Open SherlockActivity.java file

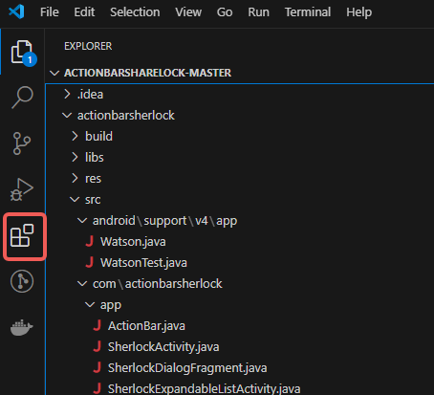(163, 347)
